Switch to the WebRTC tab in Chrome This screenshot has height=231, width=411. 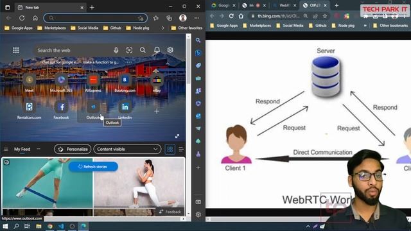284,5
